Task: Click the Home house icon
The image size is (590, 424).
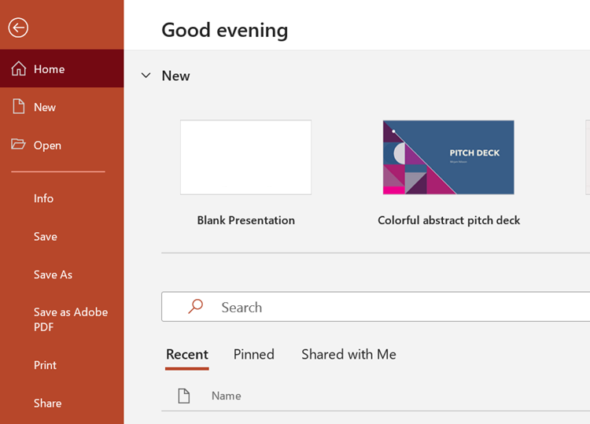Action: (x=19, y=69)
